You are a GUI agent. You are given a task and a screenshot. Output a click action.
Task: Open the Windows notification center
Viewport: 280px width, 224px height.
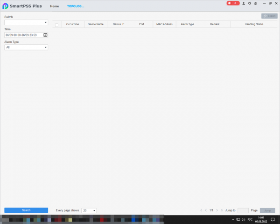pyautogui.click(x=273, y=219)
